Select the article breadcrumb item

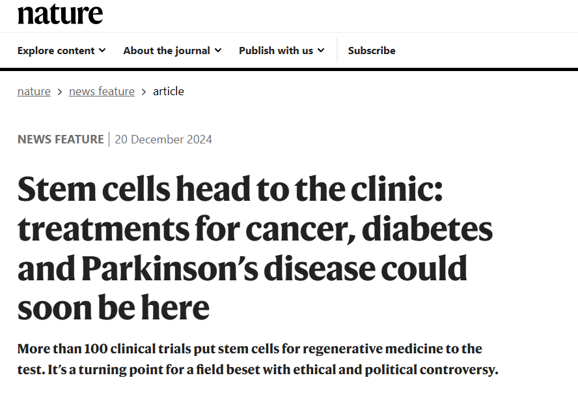click(x=169, y=91)
